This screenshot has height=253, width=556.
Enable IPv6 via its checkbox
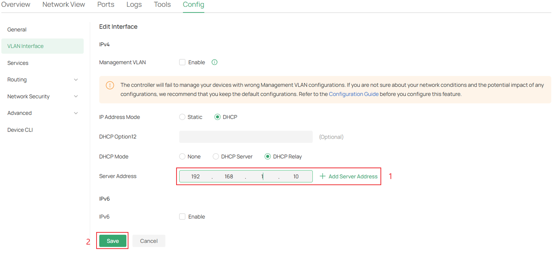(182, 217)
